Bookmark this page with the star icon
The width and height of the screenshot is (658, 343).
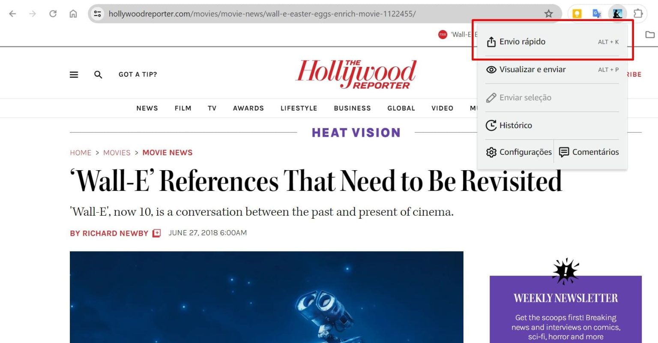[548, 14]
